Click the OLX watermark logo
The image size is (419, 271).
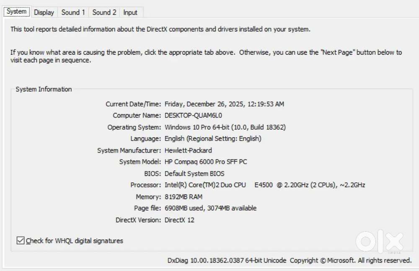point(379,242)
